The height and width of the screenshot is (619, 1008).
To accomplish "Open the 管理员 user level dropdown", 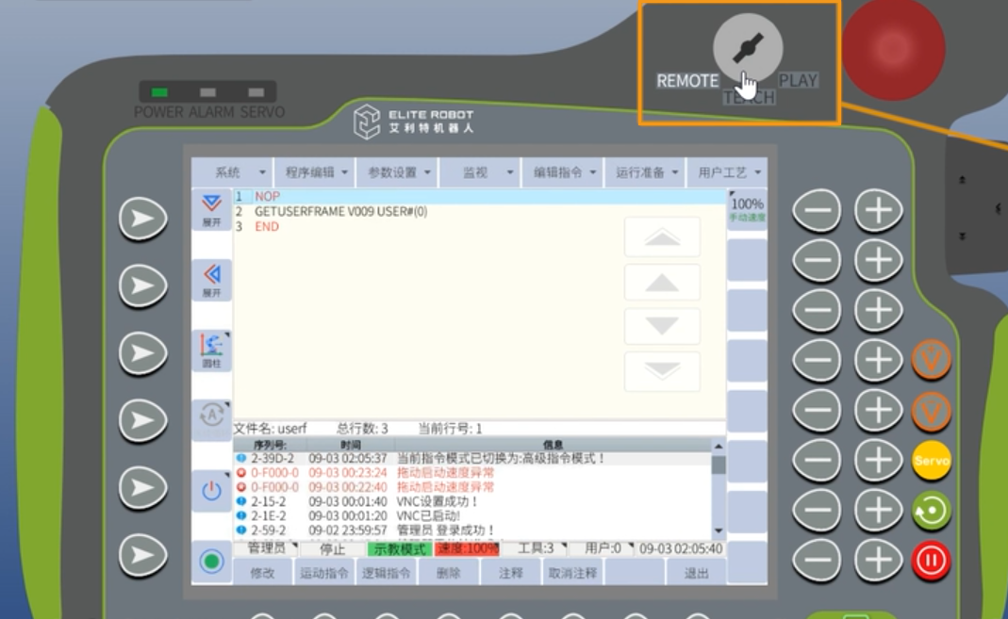I will coord(266,548).
